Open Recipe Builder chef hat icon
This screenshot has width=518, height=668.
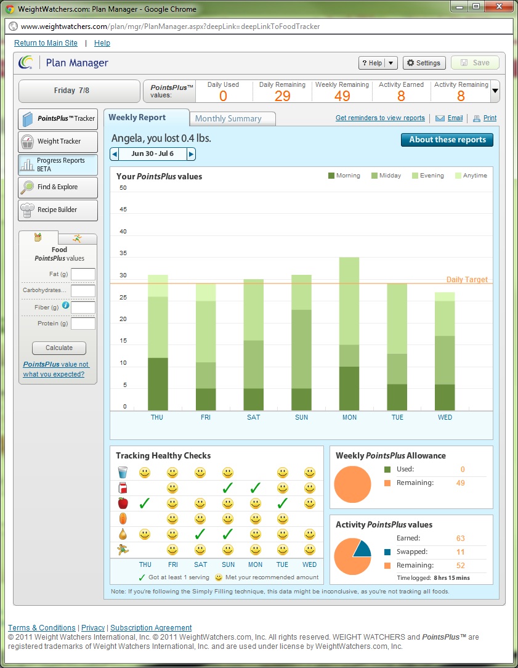[28, 210]
